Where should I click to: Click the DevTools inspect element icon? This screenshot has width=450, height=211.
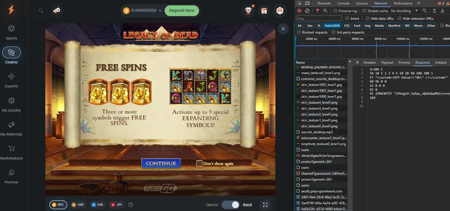pos(299,3)
